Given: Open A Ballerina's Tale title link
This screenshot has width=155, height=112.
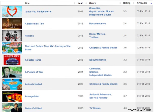Looking at the screenshot, I should tap(34, 24).
